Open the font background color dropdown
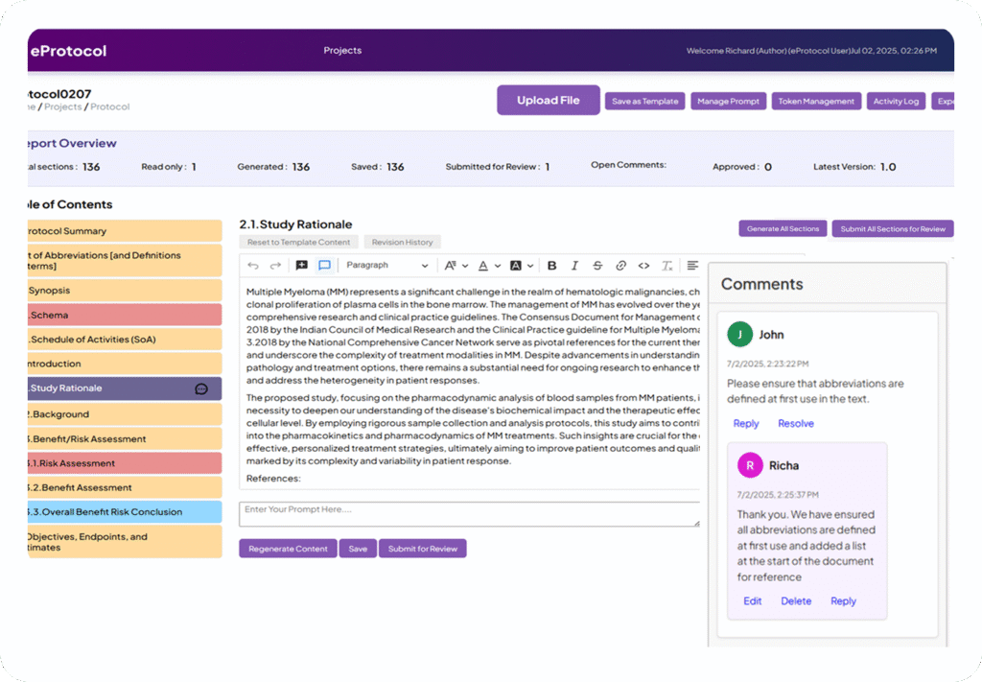The image size is (982, 682). tap(521, 266)
